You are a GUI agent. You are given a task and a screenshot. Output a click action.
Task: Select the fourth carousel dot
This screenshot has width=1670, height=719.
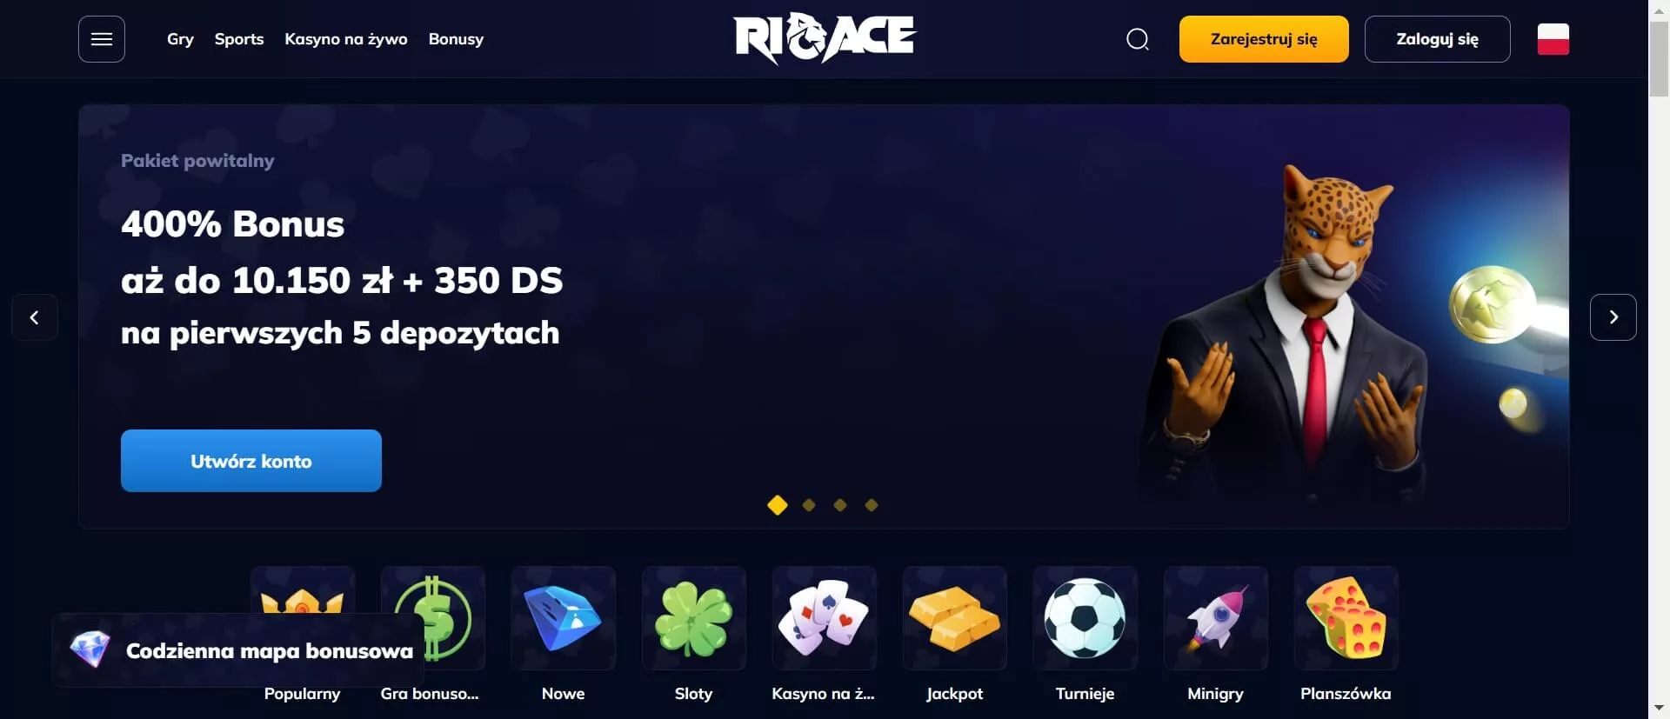click(872, 505)
